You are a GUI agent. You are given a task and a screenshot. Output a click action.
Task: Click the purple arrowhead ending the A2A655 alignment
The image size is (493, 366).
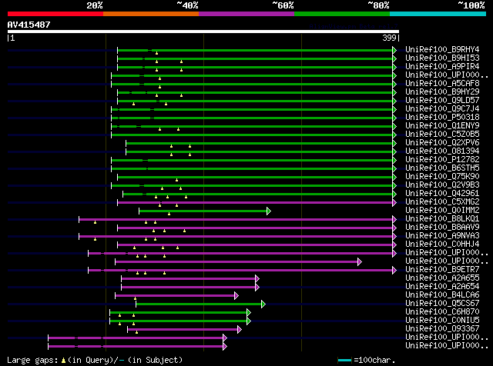[257, 279]
